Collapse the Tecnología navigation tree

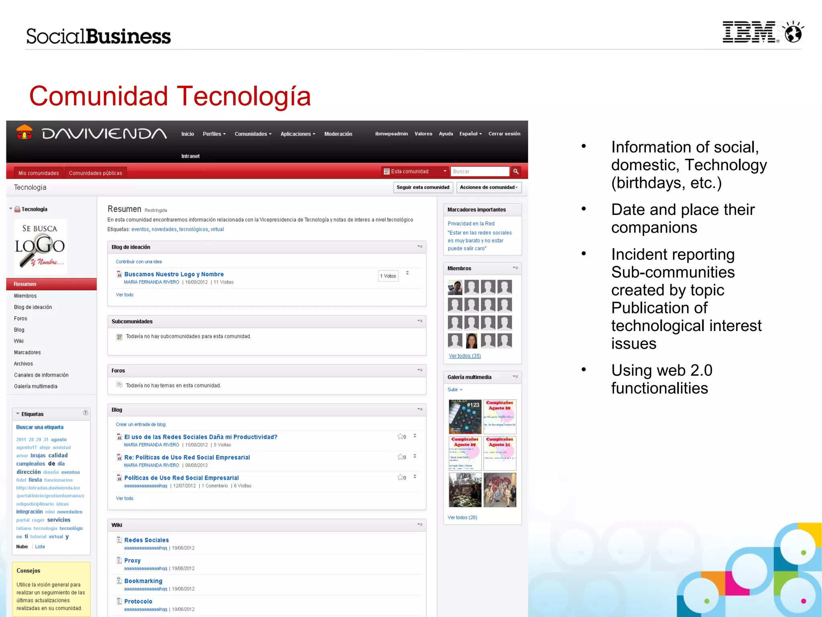11,209
